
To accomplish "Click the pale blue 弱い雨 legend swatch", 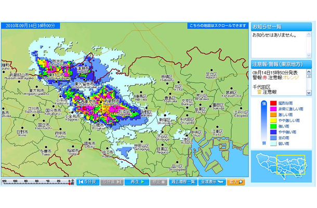I will pyautogui.click(x=273, y=144).
